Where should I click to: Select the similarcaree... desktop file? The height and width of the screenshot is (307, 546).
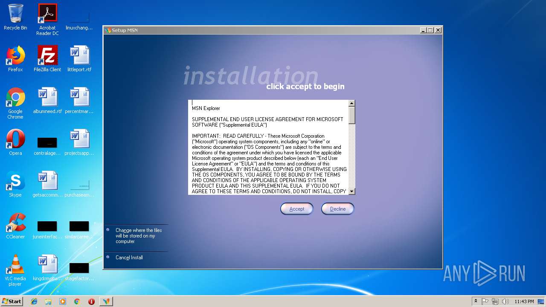point(79,229)
